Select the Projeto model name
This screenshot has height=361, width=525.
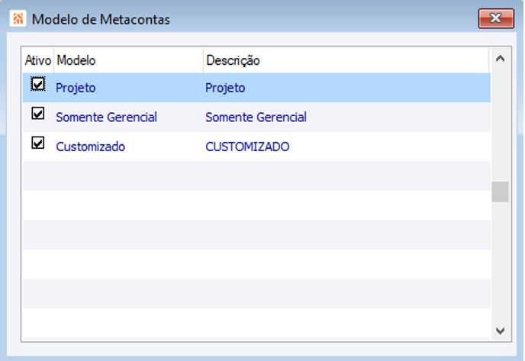coord(76,88)
